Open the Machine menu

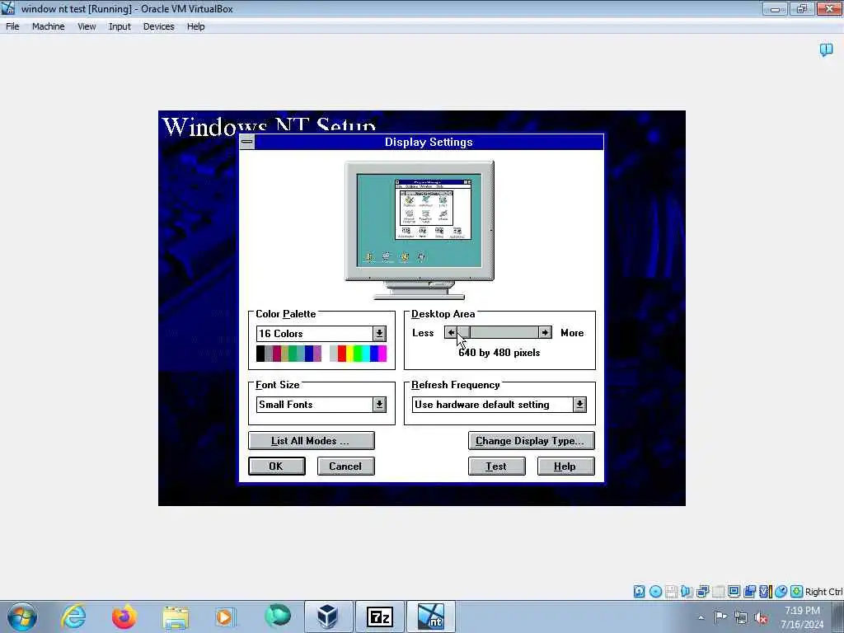pos(49,26)
